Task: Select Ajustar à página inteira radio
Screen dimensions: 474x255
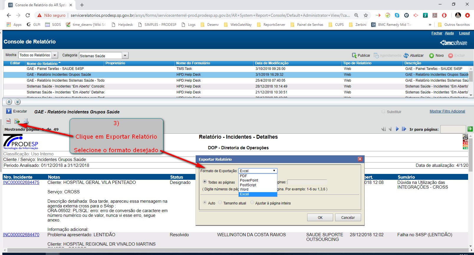Action: (252, 203)
